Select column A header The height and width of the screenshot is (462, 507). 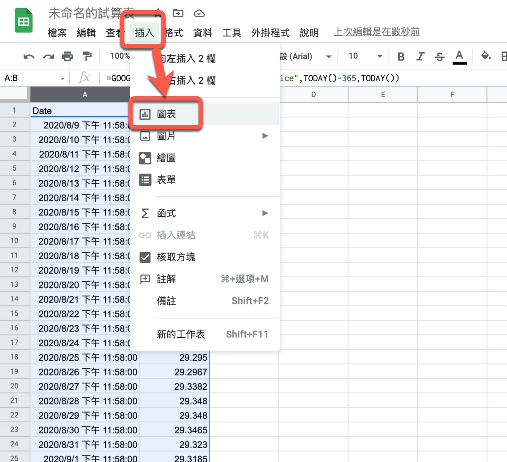84,95
